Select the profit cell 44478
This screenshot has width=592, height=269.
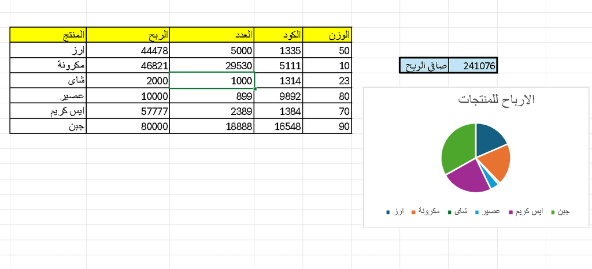[x=128, y=50]
